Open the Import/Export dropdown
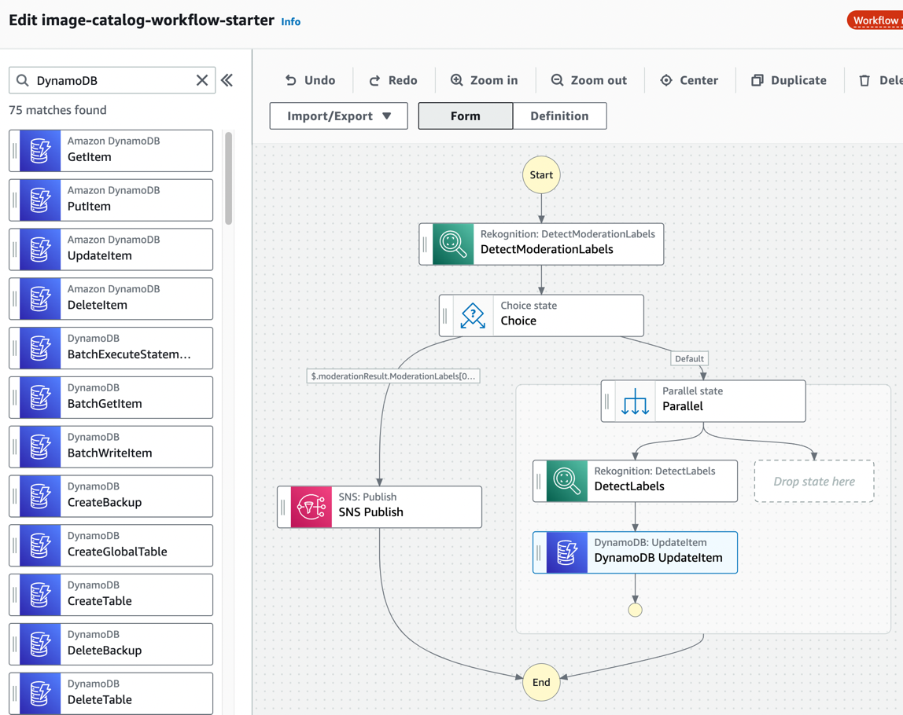The width and height of the screenshot is (903, 715). click(x=338, y=116)
